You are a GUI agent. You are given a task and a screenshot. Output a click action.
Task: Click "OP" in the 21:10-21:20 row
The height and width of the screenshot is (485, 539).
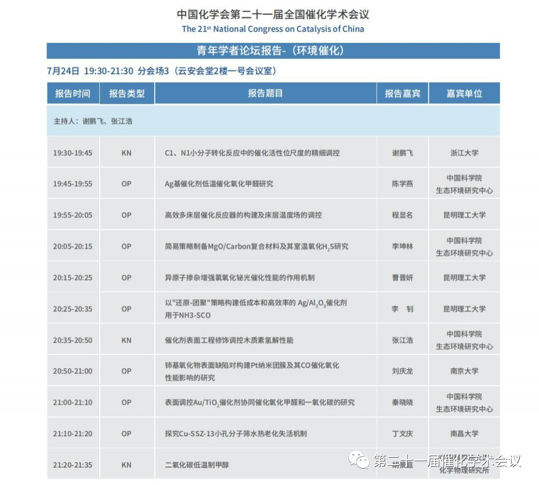point(126,434)
